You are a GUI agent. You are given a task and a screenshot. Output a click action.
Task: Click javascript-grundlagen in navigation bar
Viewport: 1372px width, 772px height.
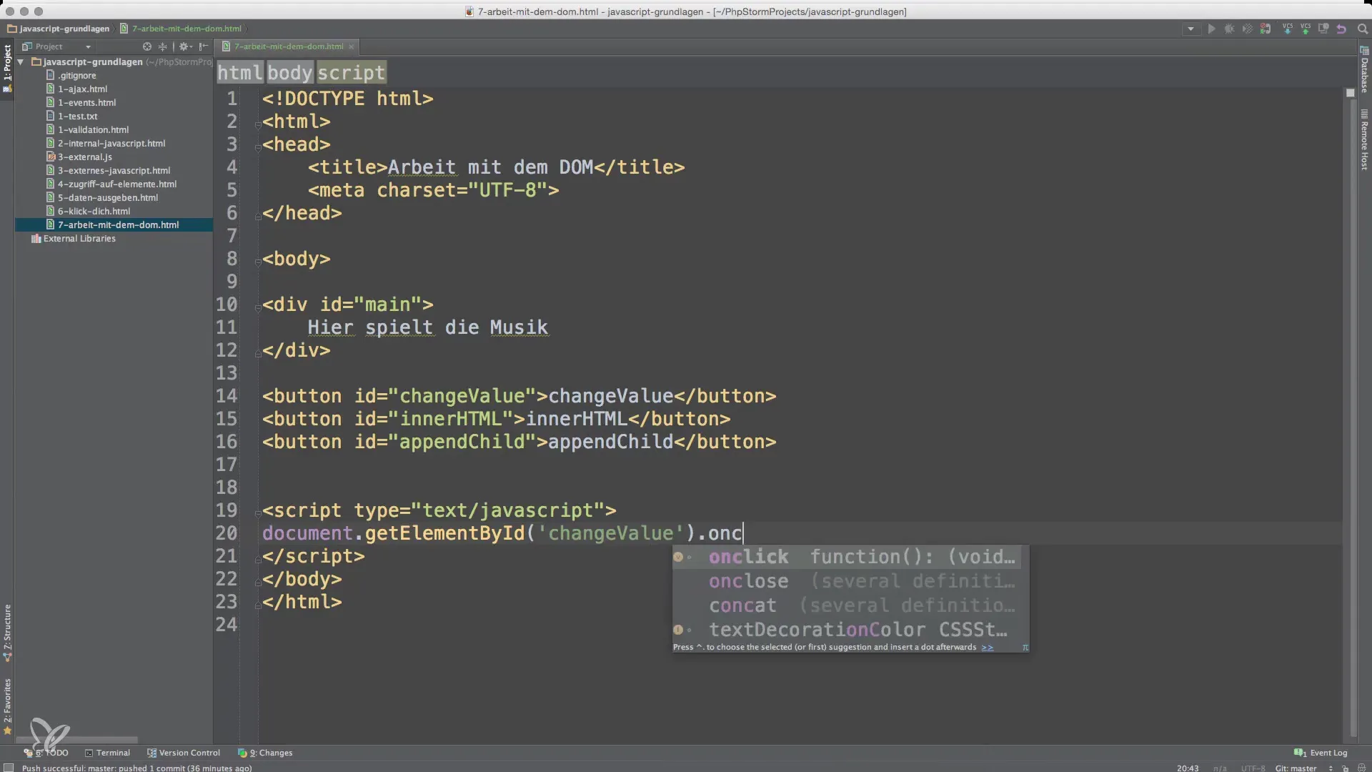(59, 29)
